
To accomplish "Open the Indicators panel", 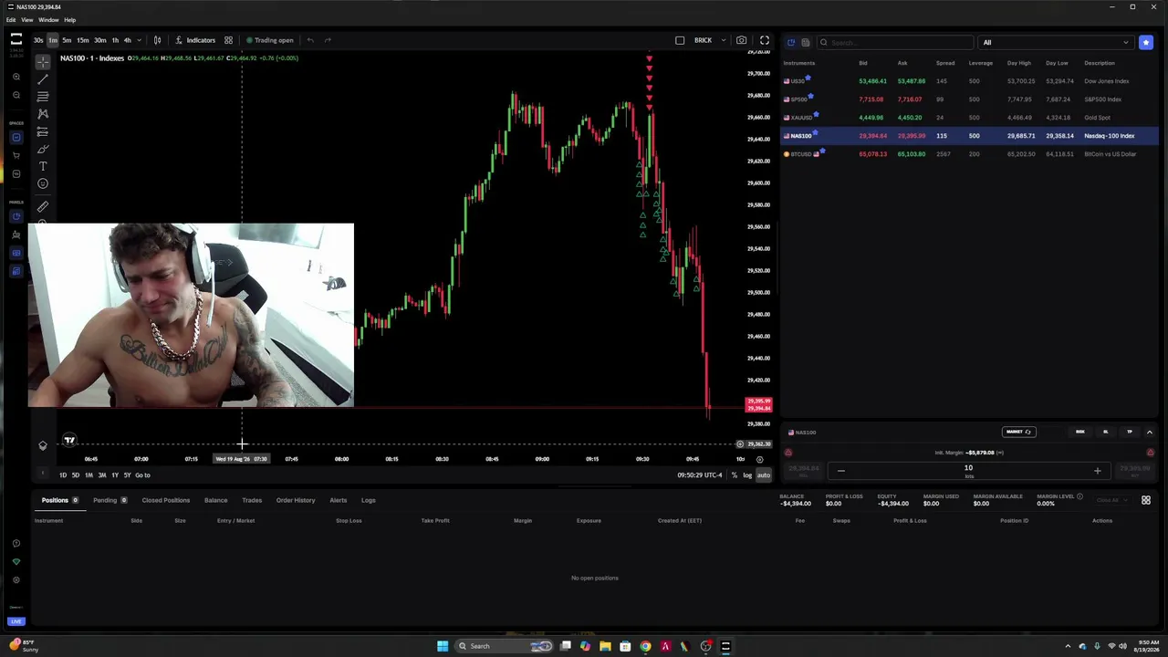I will (x=195, y=40).
